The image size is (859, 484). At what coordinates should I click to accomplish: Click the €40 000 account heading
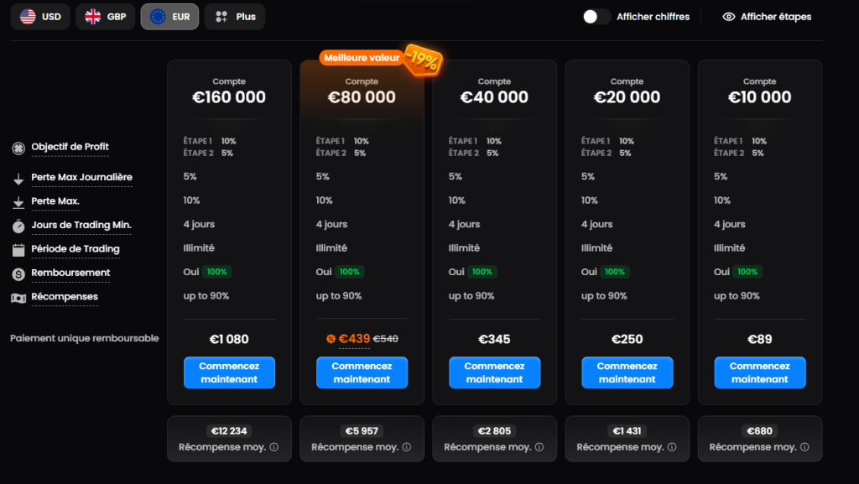click(494, 97)
